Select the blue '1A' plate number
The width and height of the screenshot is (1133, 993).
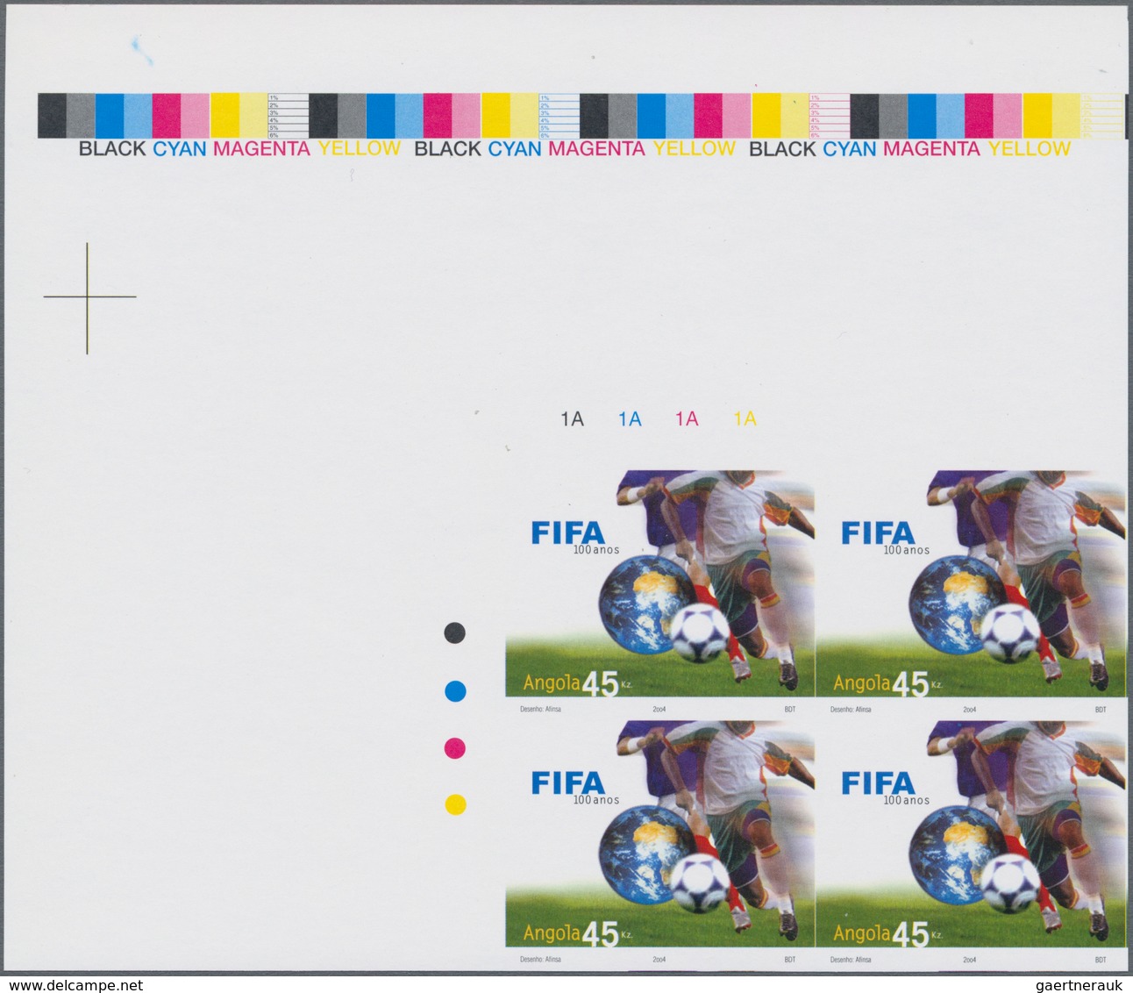point(630,419)
